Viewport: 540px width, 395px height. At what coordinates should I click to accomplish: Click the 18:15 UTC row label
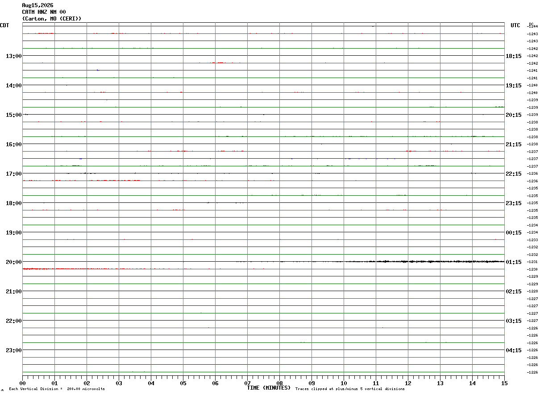(x=514, y=56)
